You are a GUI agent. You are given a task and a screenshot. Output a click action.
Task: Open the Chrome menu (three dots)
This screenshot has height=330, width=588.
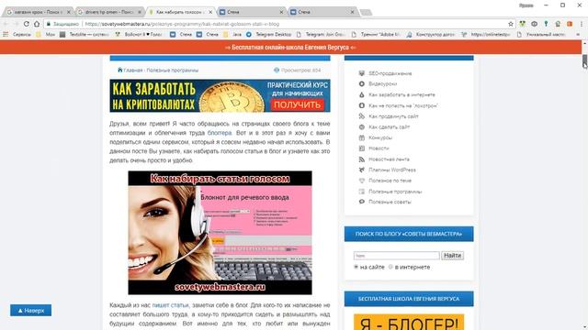pyautogui.click(x=582, y=24)
